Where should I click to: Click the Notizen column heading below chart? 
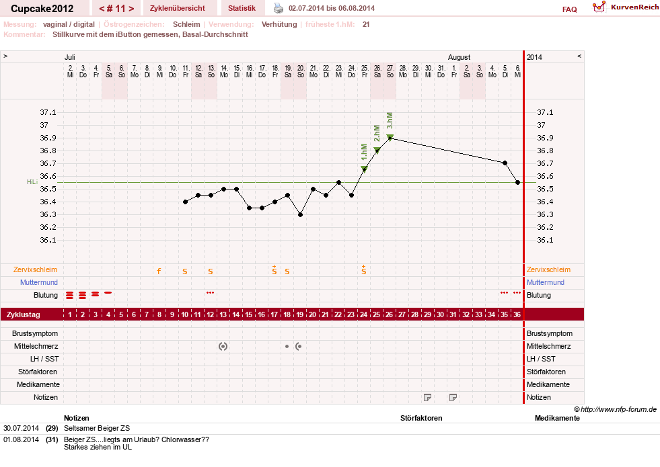click(77, 418)
